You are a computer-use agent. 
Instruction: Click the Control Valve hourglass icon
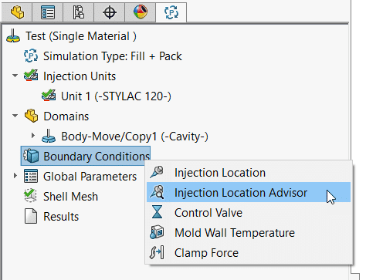click(x=157, y=212)
